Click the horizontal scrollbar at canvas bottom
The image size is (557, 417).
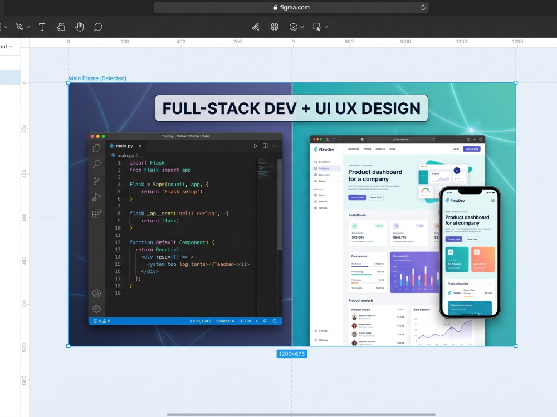click(301, 414)
